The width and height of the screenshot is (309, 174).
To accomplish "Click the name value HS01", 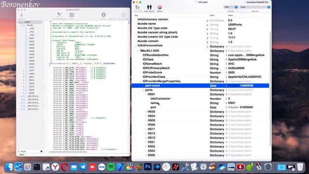I will pyautogui.click(x=232, y=103).
